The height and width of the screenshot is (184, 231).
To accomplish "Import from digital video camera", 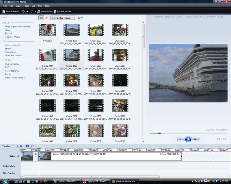I will [x=17, y=26].
